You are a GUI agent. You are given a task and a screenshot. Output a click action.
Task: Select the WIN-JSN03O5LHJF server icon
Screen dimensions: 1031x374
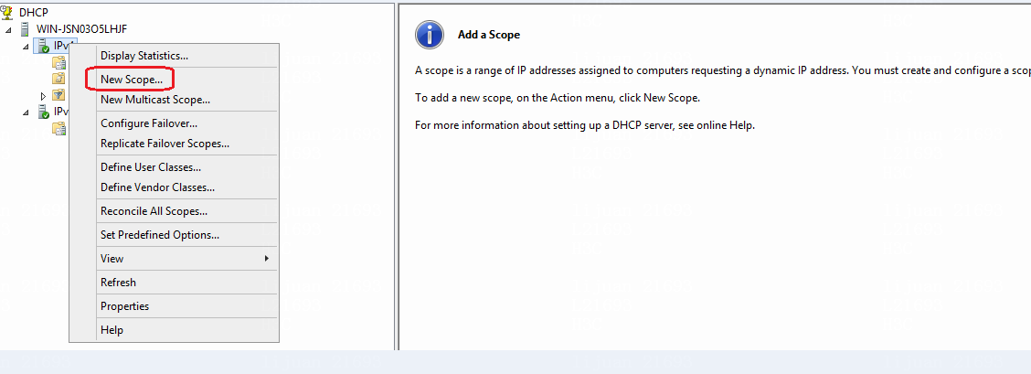[x=26, y=29]
